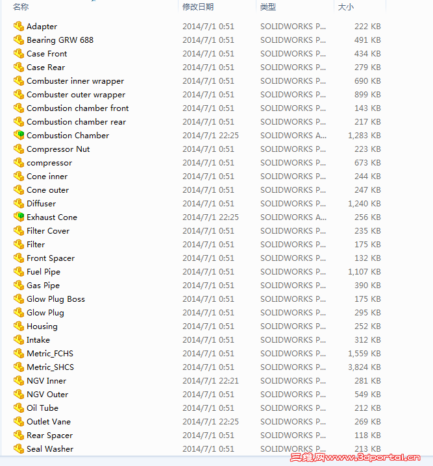Select the Bearing GRW 688 file icon
The height and width of the screenshot is (466, 433).
[19, 40]
